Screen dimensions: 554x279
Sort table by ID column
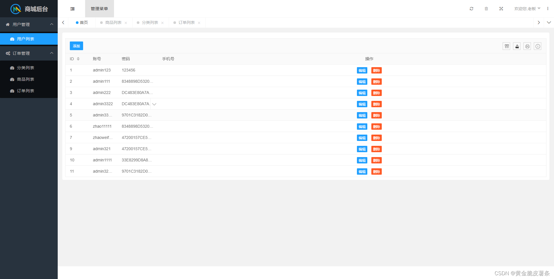(78, 59)
